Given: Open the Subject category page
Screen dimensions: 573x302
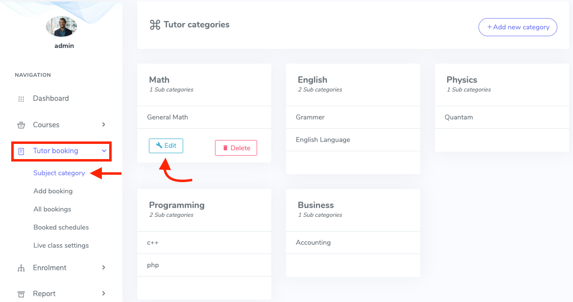Looking at the screenshot, I should 59,173.
